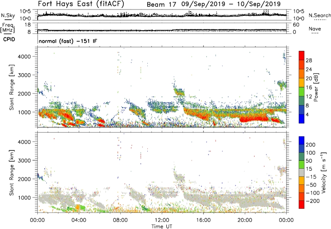The width and height of the screenshot is (331, 229).
Task: Click the left '10^5' noise axis tick
Action: 25,12
